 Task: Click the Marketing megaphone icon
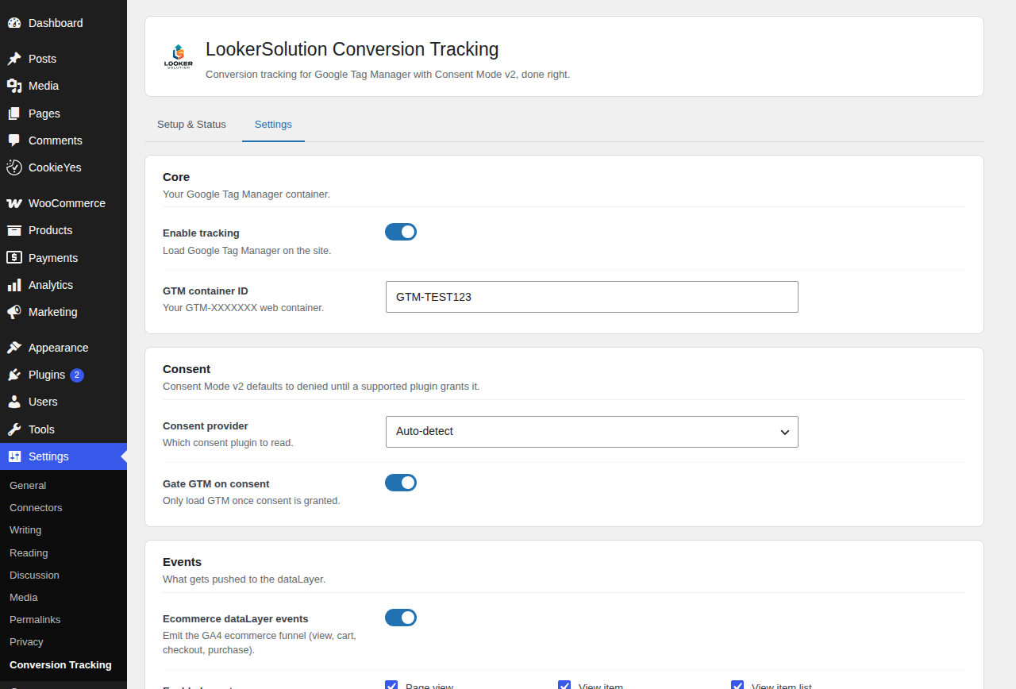click(x=14, y=312)
